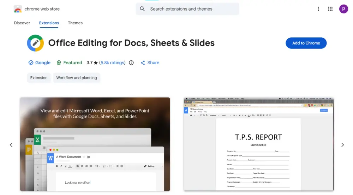Screen dimensions: 353x195
Task: Click the Add to Chrome button
Action: pos(306,43)
